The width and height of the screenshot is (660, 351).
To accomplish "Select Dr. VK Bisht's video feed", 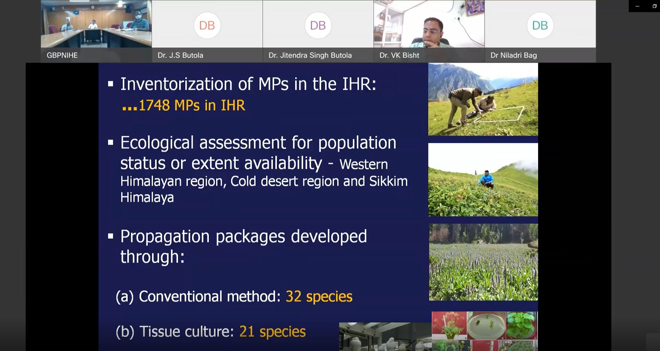I will (429, 24).
